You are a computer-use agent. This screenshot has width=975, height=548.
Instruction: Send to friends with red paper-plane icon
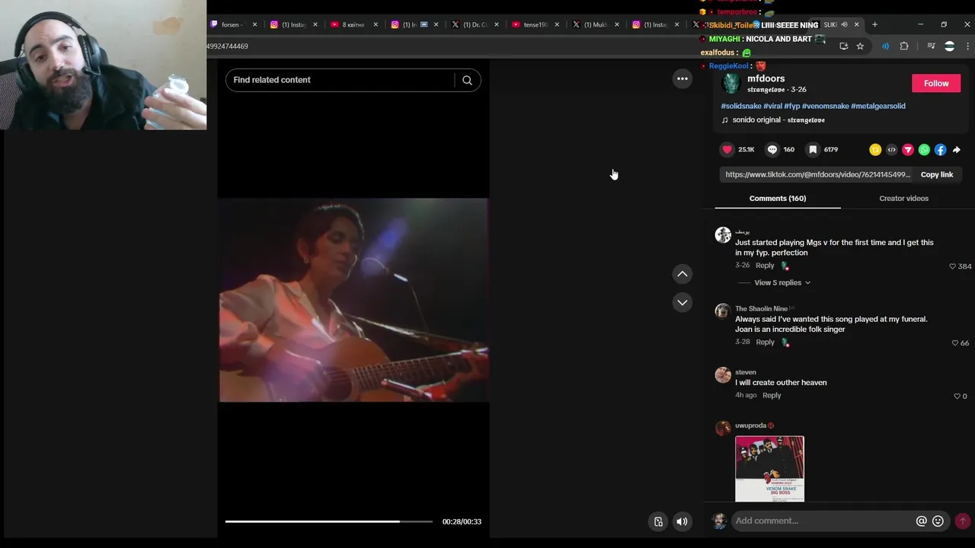pyautogui.click(x=907, y=150)
